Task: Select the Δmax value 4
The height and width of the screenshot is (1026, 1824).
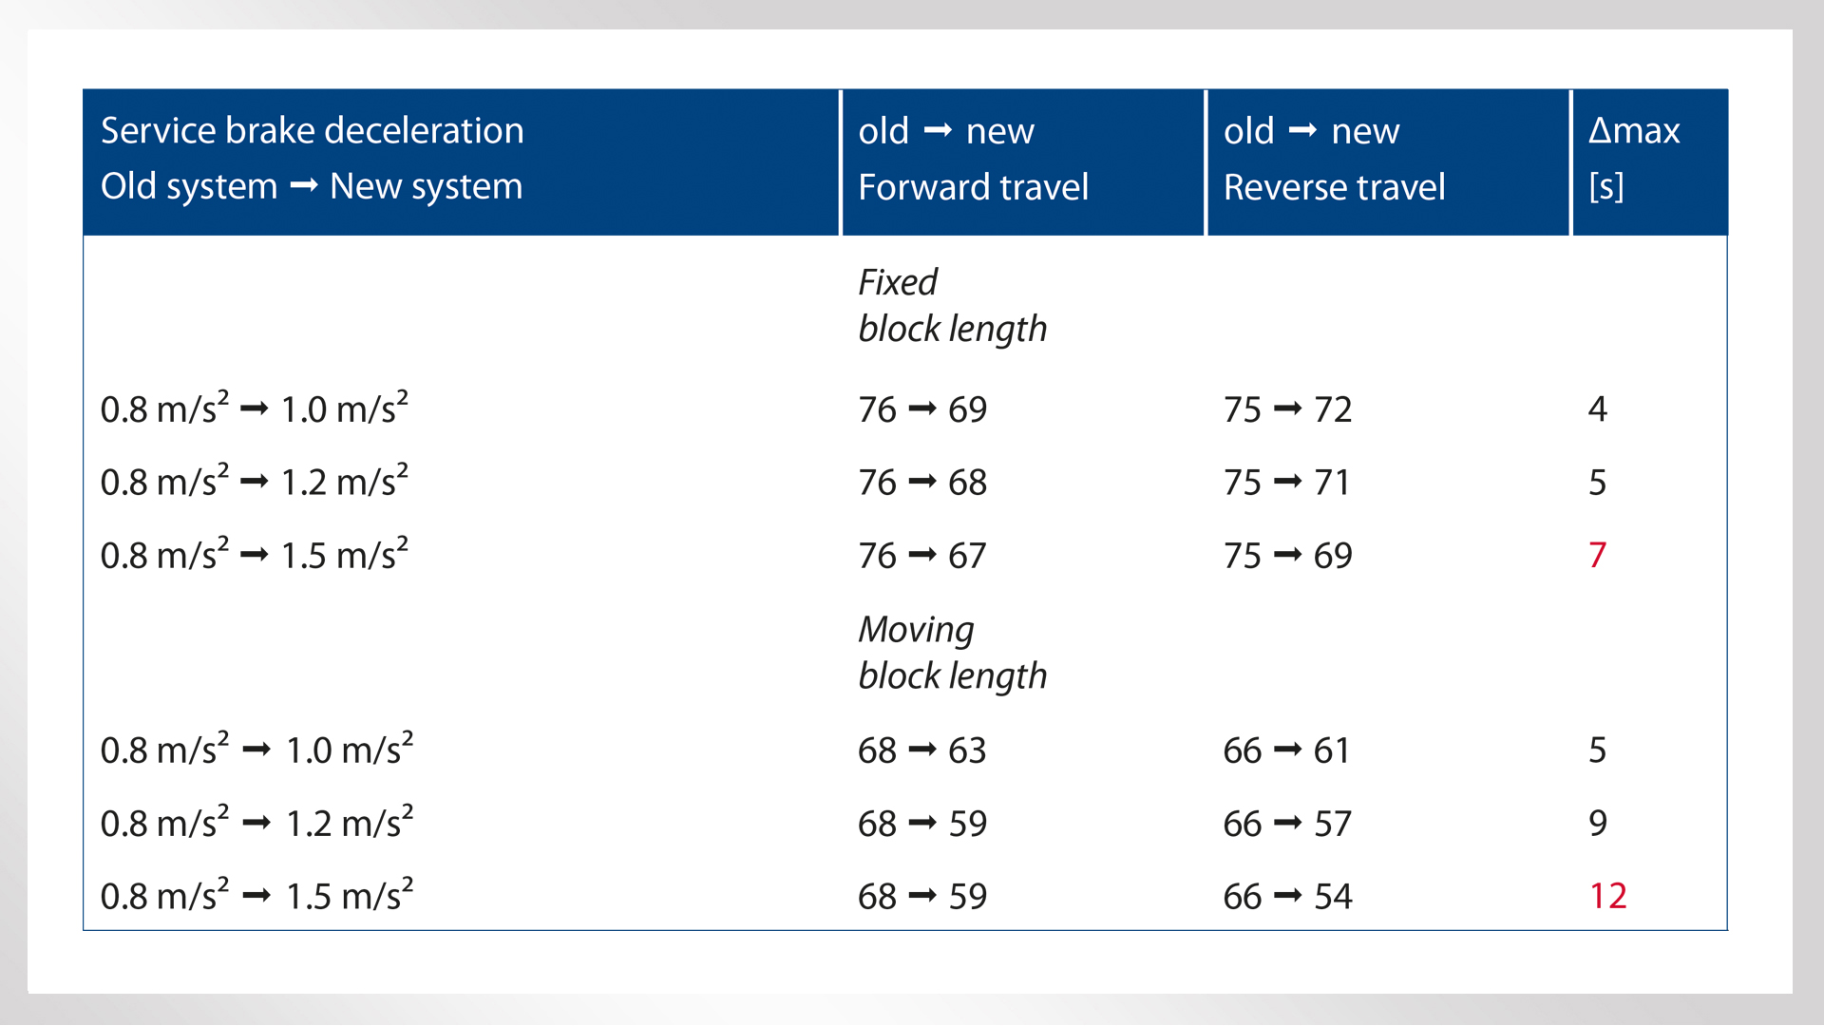Action: coord(1598,409)
